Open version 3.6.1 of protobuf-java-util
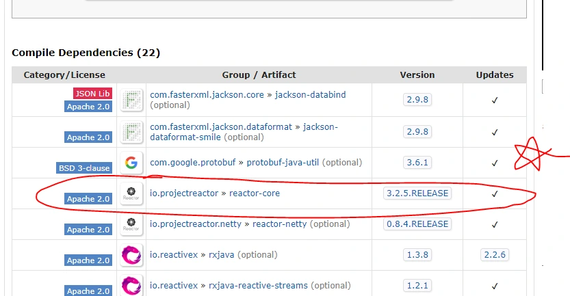Image resolution: width=570 pixels, height=296 pixels. 417,162
